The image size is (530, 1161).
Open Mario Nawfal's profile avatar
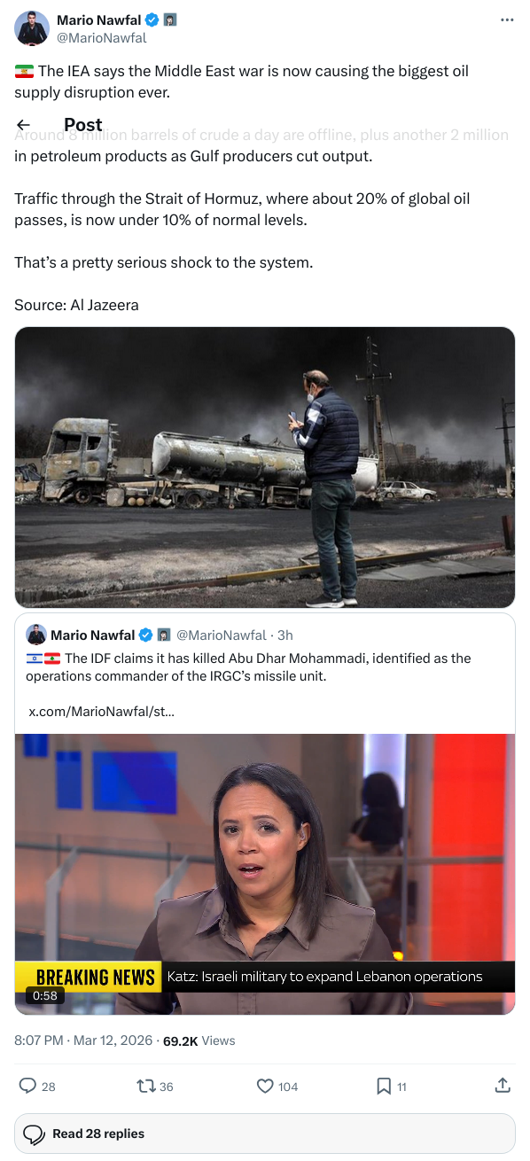tap(32, 28)
